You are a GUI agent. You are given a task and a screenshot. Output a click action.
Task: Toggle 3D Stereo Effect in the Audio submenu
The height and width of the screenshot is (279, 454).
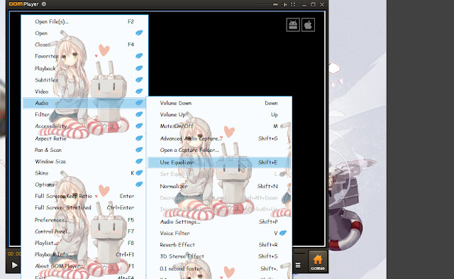pyautogui.click(x=218, y=256)
